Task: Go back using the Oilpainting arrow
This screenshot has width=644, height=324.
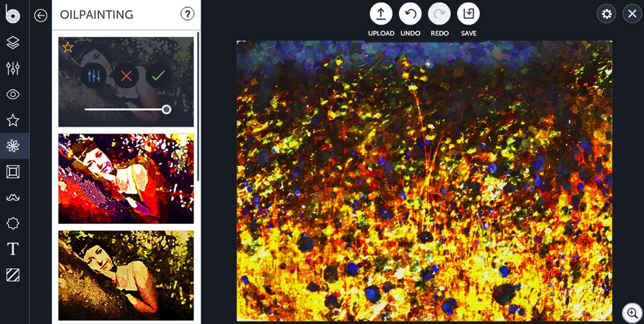Action: [x=41, y=16]
